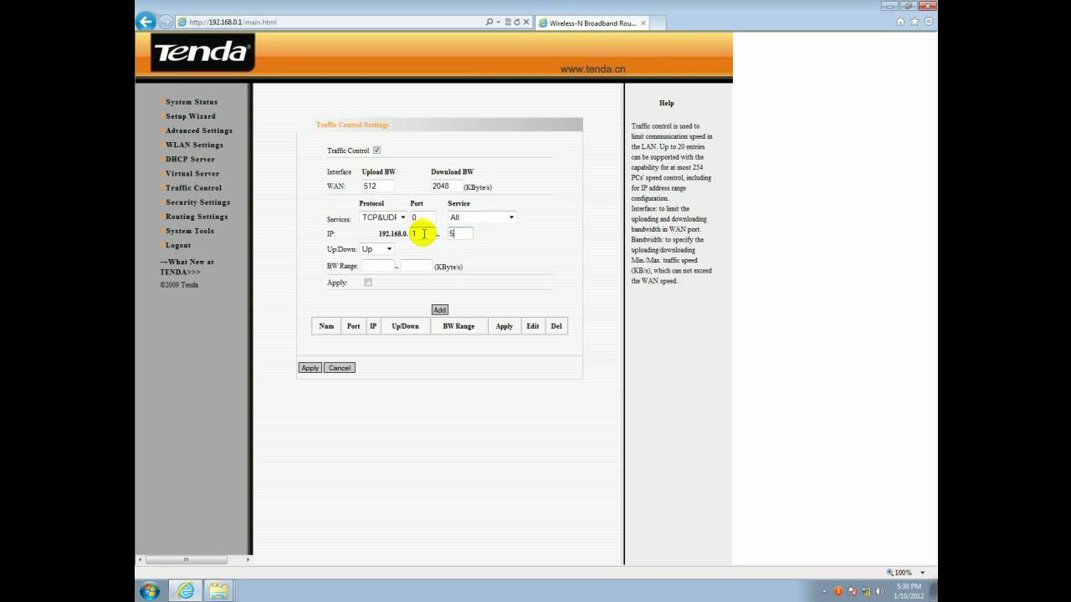
Task: Close the Wireless-N Broadband Router tab
Action: click(643, 23)
